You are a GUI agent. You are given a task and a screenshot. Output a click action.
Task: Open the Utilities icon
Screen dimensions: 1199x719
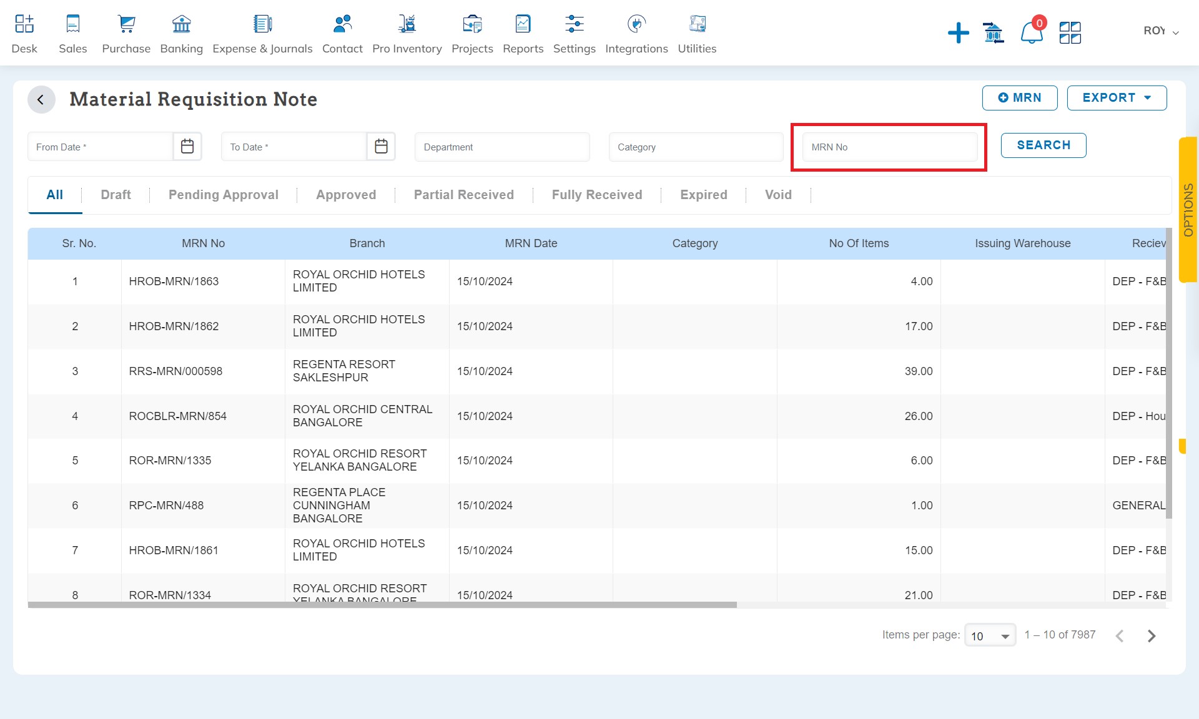697,24
